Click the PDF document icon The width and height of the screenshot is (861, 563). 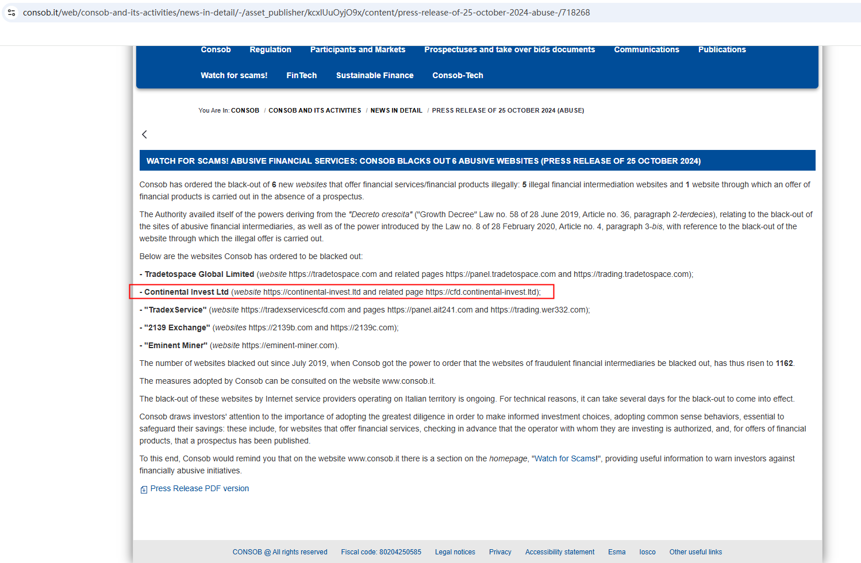coord(144,489)
